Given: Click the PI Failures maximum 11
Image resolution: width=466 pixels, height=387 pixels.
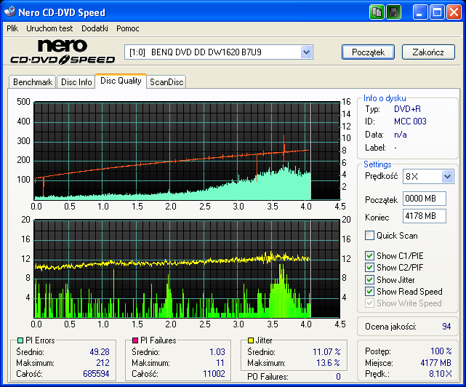Looking at the screenshot, I should [220, 362].
